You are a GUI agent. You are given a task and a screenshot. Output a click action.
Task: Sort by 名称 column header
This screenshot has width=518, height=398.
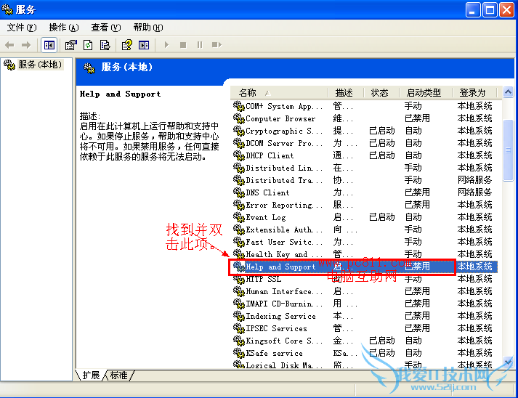click(x=280, y=93)
